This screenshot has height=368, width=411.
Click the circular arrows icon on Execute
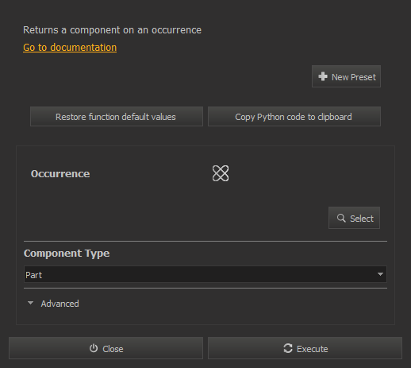tap(288, 348)
